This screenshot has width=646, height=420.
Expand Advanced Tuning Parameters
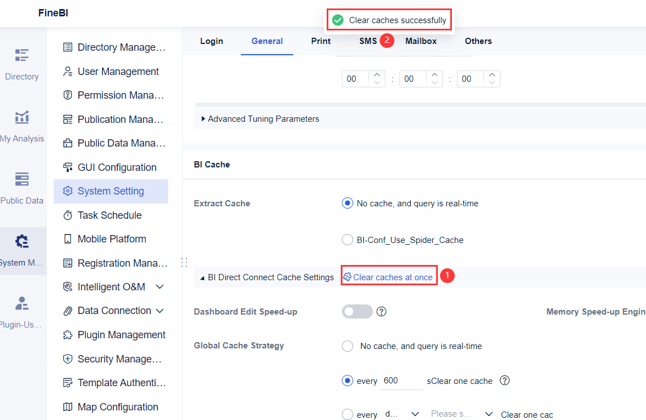point(260,118)
